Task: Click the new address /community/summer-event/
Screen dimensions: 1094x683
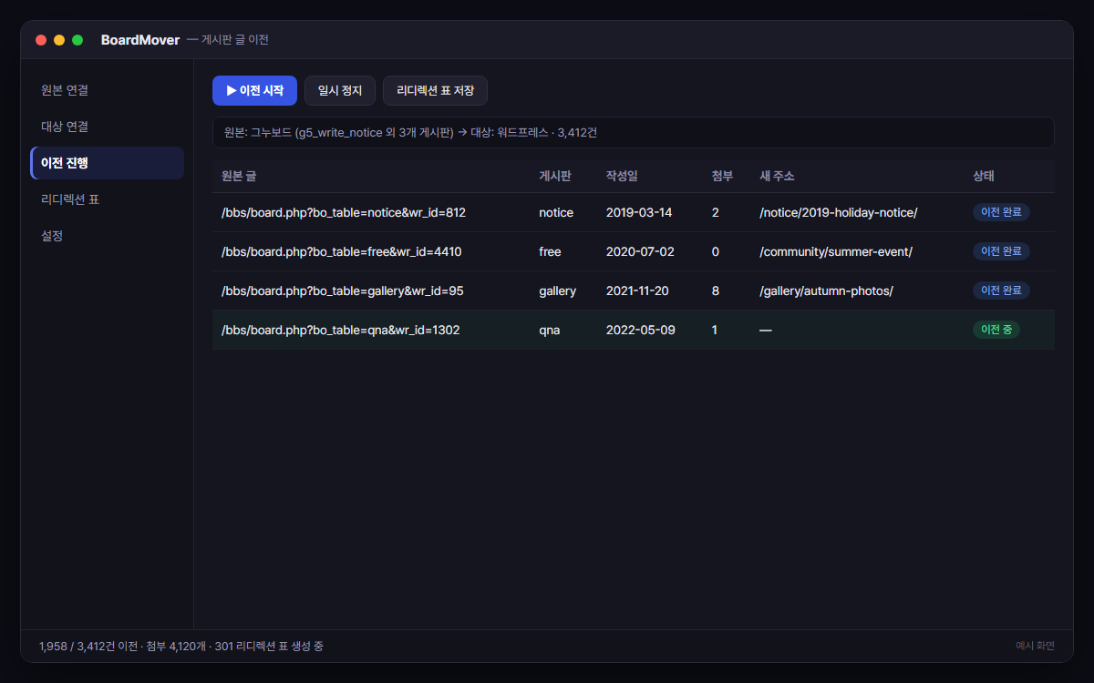Action: pyautogui.click(x=836, y=251)
